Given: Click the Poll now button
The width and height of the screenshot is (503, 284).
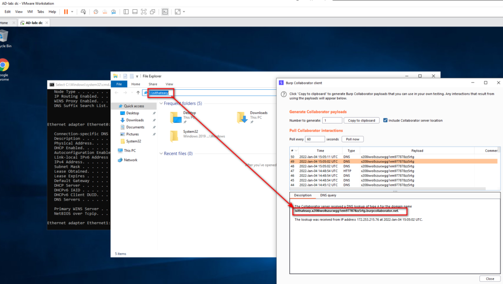Looking at the screenshot, I should (x=353, y=139).
